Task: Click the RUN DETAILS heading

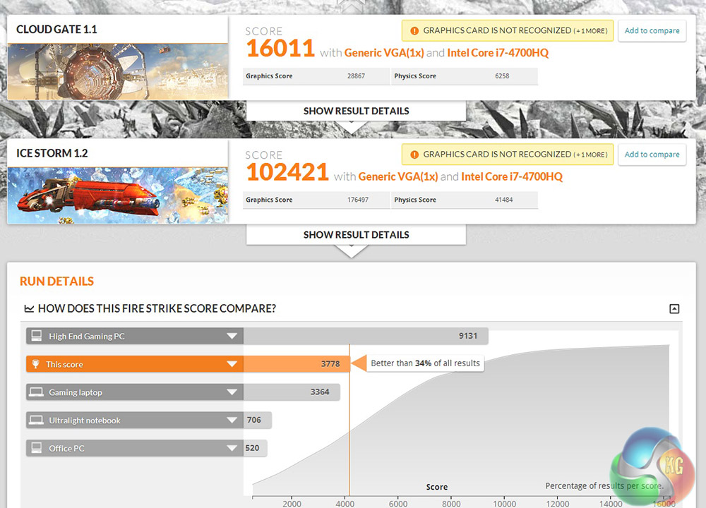Action: pyautogui.click(x=56, y=282)
